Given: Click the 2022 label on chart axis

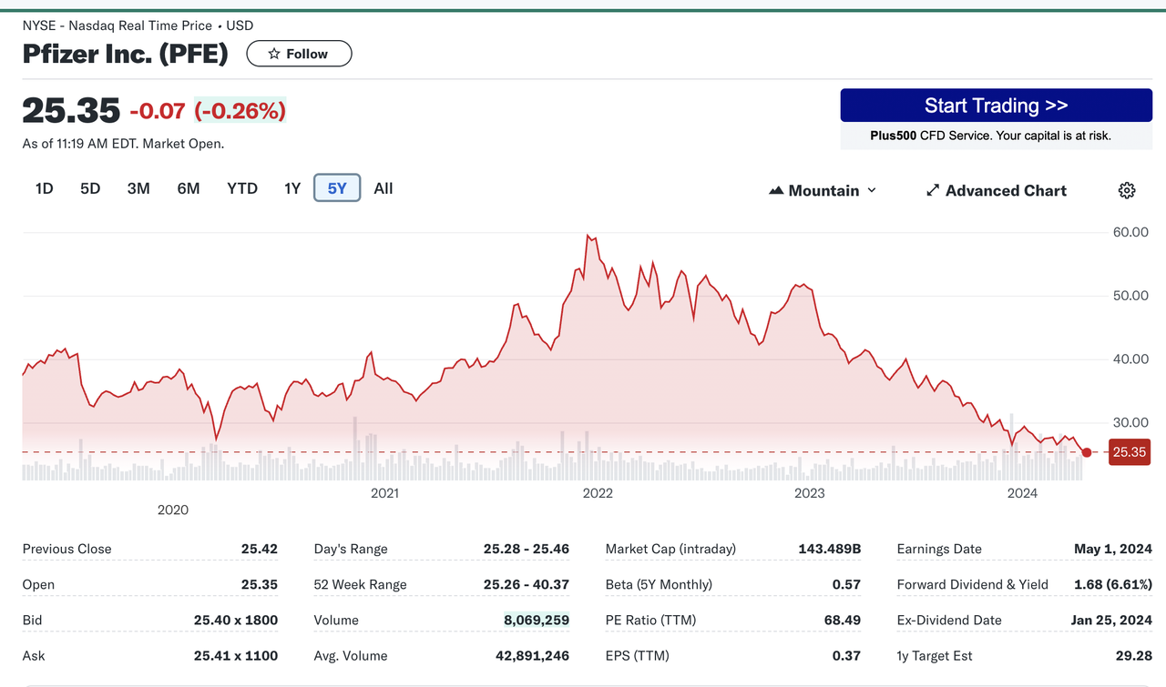Looking at the screenshot, I should (598, 493).
